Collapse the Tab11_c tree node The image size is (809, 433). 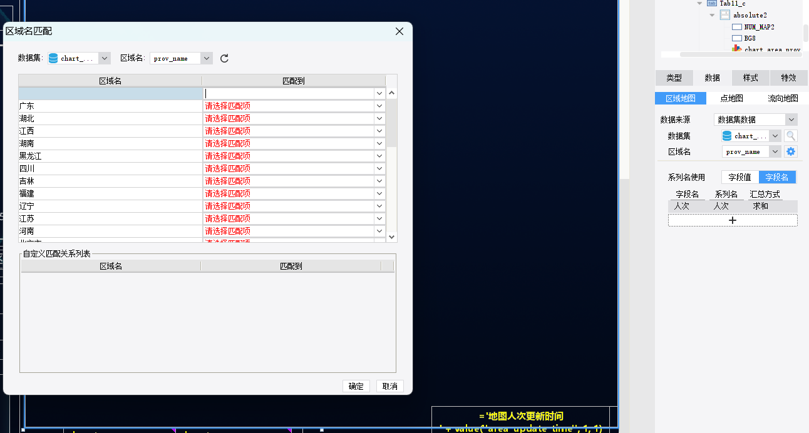(700, 3)
